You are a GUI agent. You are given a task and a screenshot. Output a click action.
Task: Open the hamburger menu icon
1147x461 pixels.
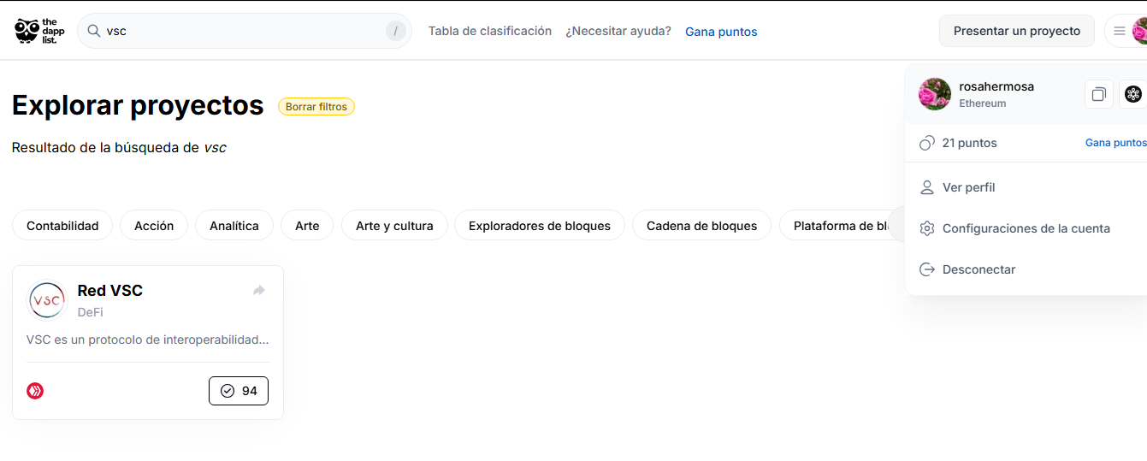point(1119,31)
